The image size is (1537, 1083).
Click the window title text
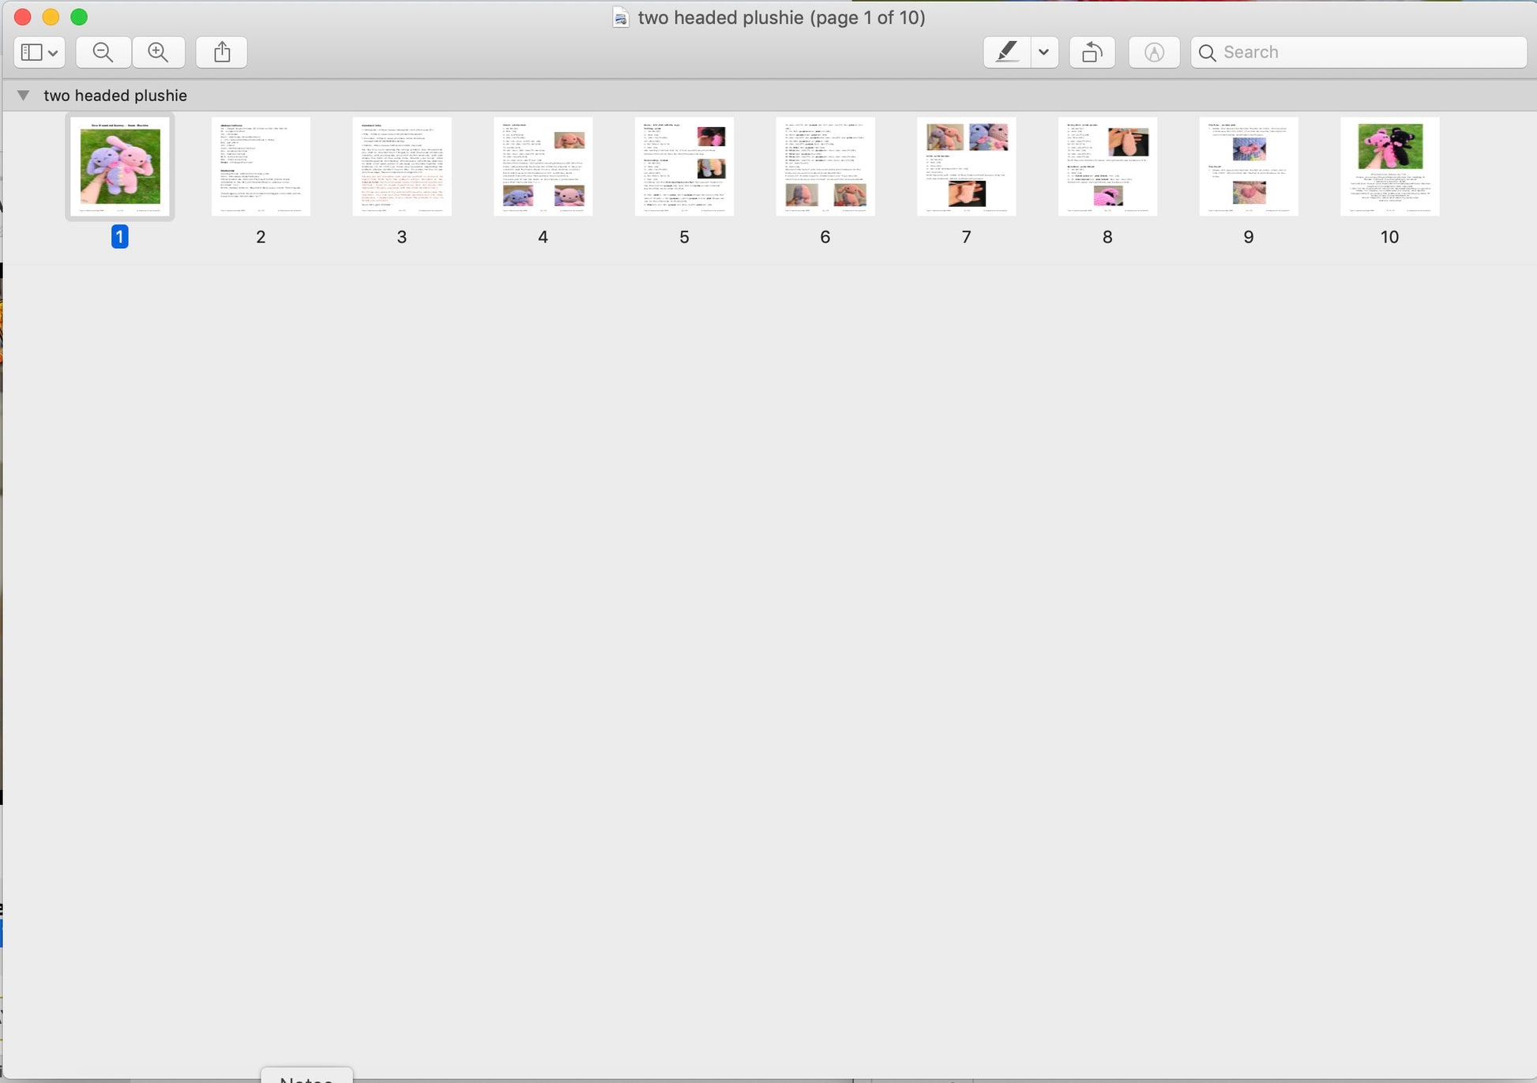[780, 17]
